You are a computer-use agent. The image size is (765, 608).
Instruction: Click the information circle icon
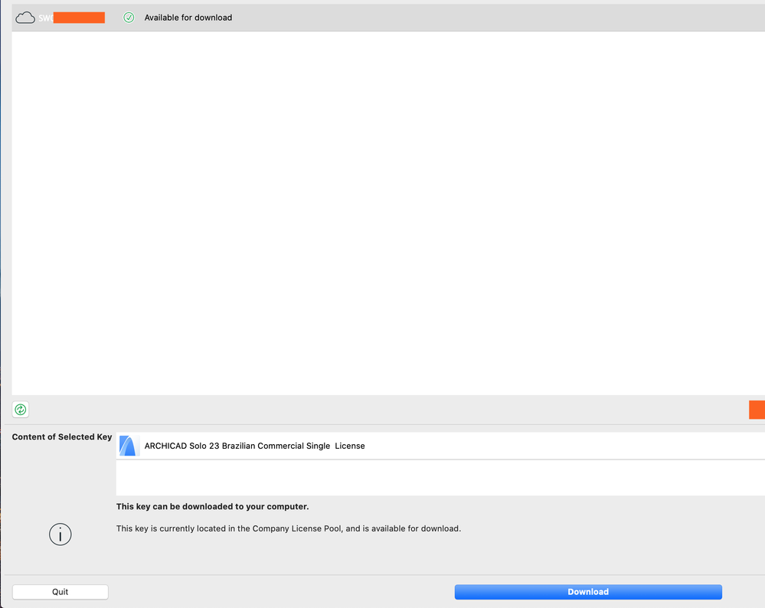click(60, 534)
